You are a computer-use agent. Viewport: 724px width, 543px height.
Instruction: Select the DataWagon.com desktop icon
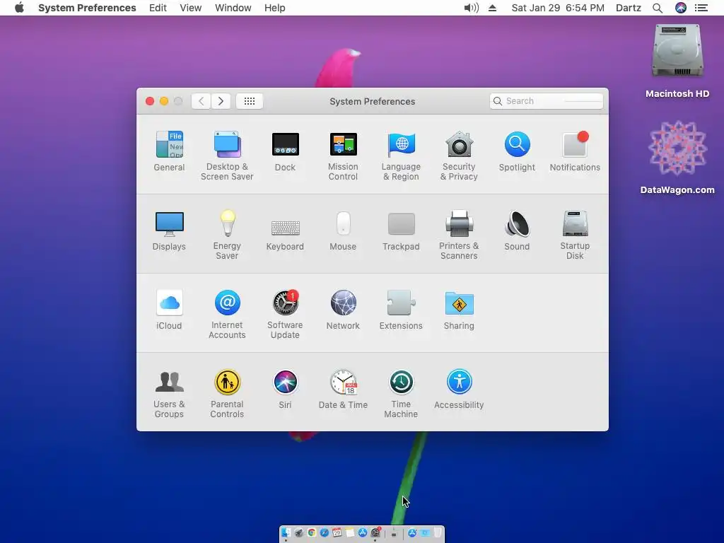(x=677, y=157)
